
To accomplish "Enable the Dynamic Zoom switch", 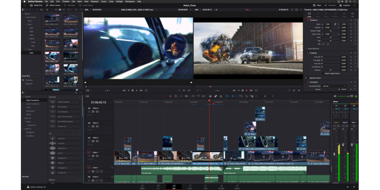I will tap(307, 78).
